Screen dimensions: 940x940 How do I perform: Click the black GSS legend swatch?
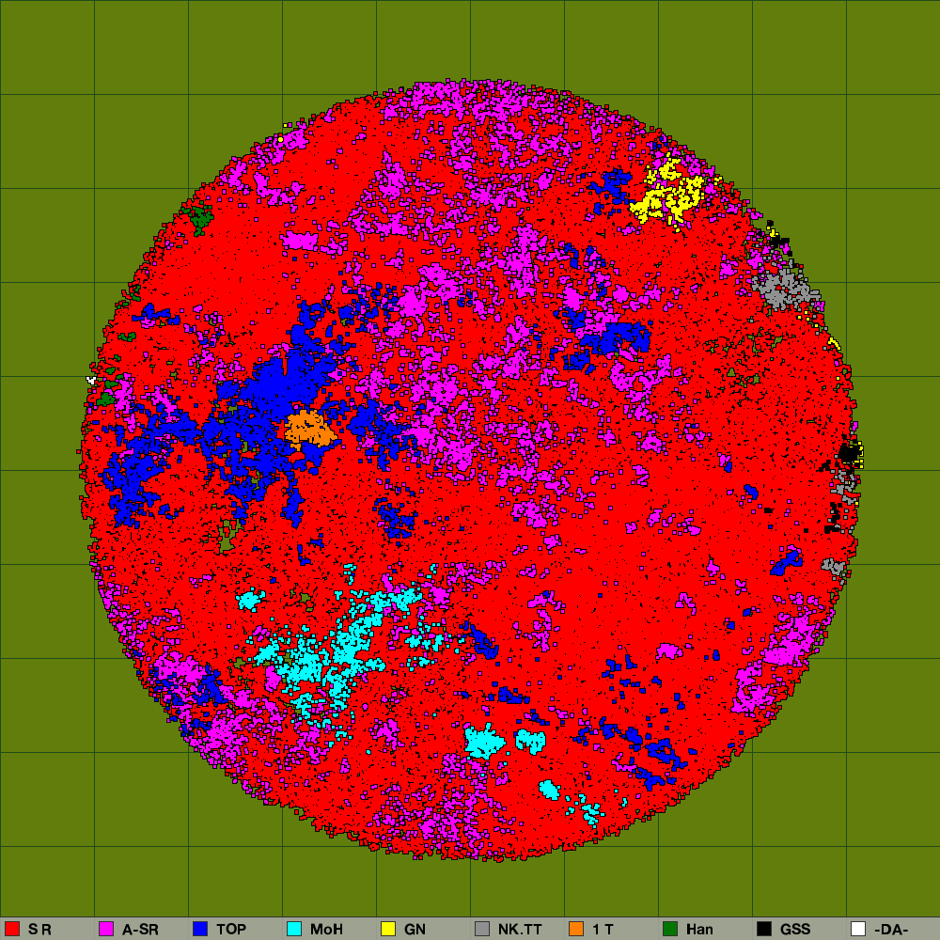764,929
